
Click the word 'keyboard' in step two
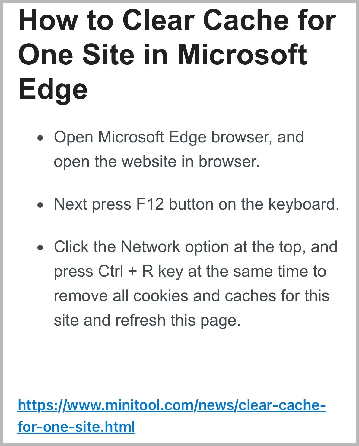tap(302, 204)
